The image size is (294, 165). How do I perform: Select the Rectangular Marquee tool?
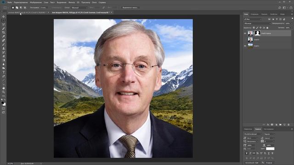click(x=3, y=20)
